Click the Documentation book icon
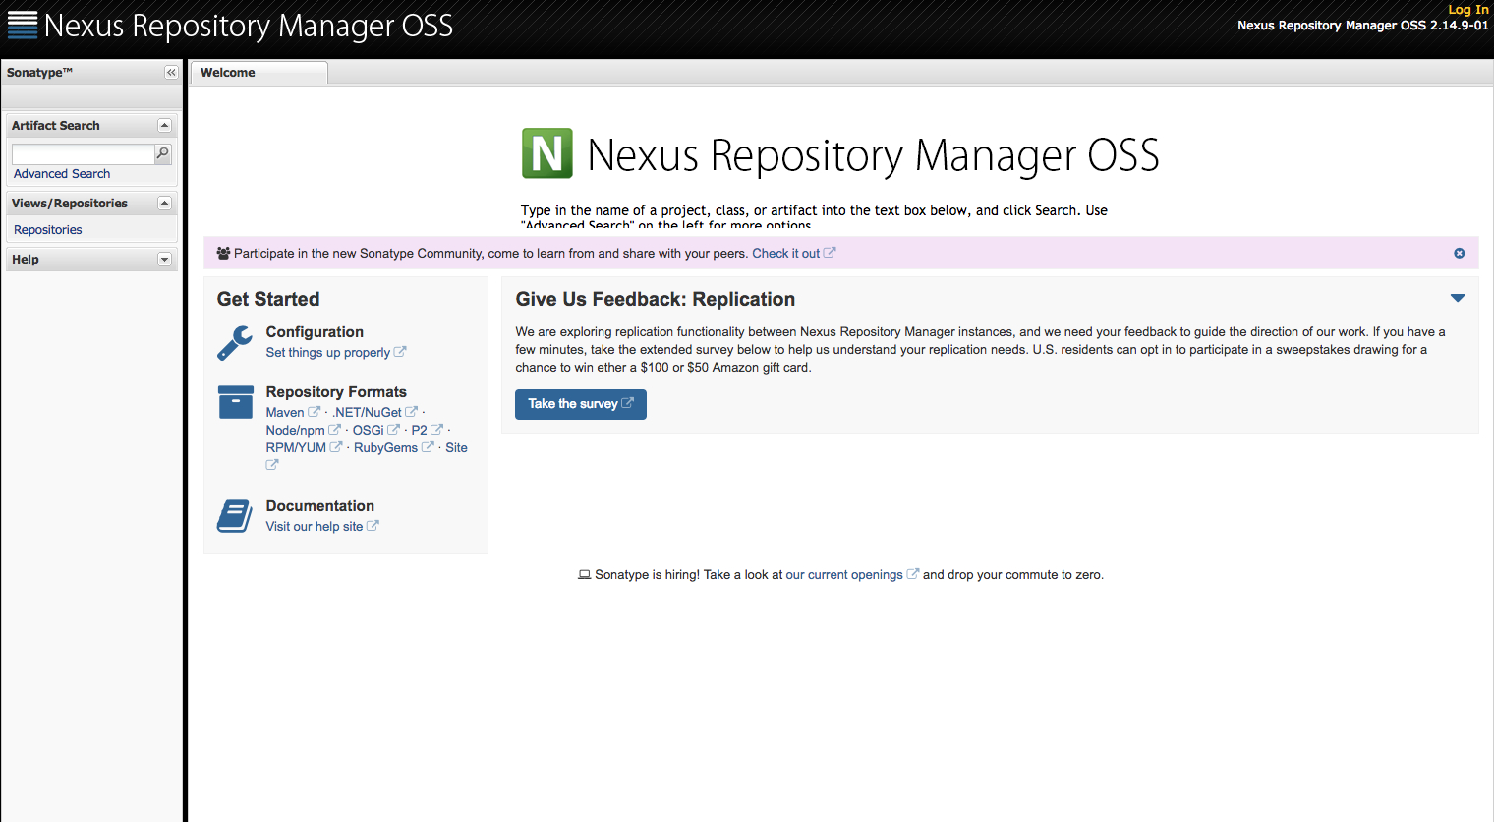 click(235, 516)
